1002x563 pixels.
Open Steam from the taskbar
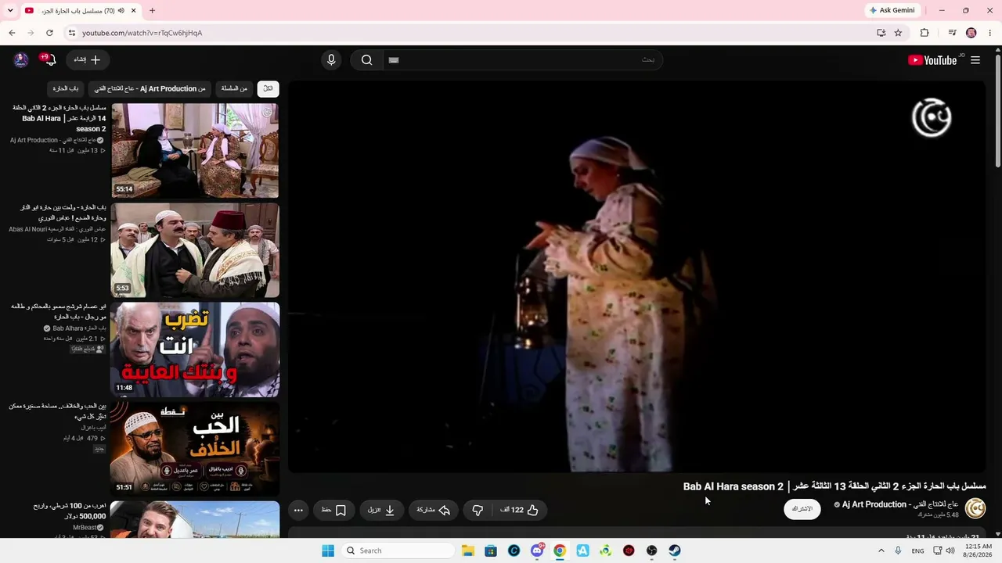[x=675, y=550]
